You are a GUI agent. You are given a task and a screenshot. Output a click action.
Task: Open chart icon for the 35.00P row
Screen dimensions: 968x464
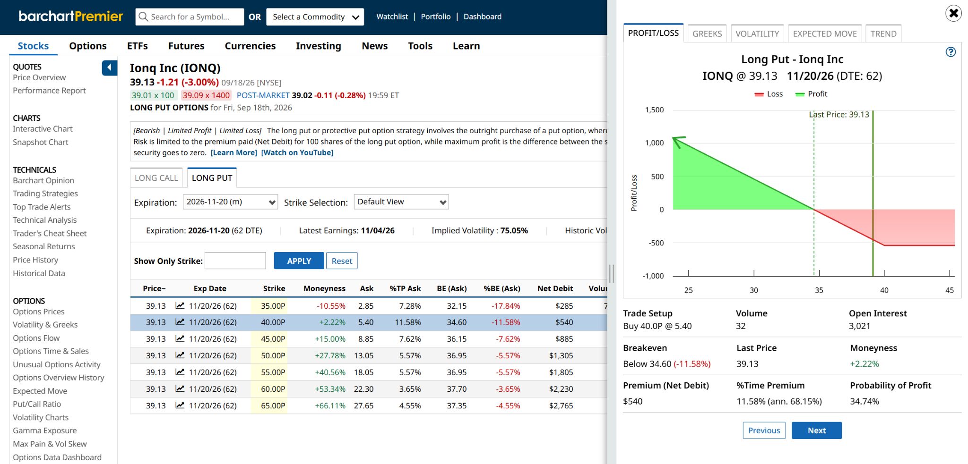pyautogui.click(x=180, y=305)
